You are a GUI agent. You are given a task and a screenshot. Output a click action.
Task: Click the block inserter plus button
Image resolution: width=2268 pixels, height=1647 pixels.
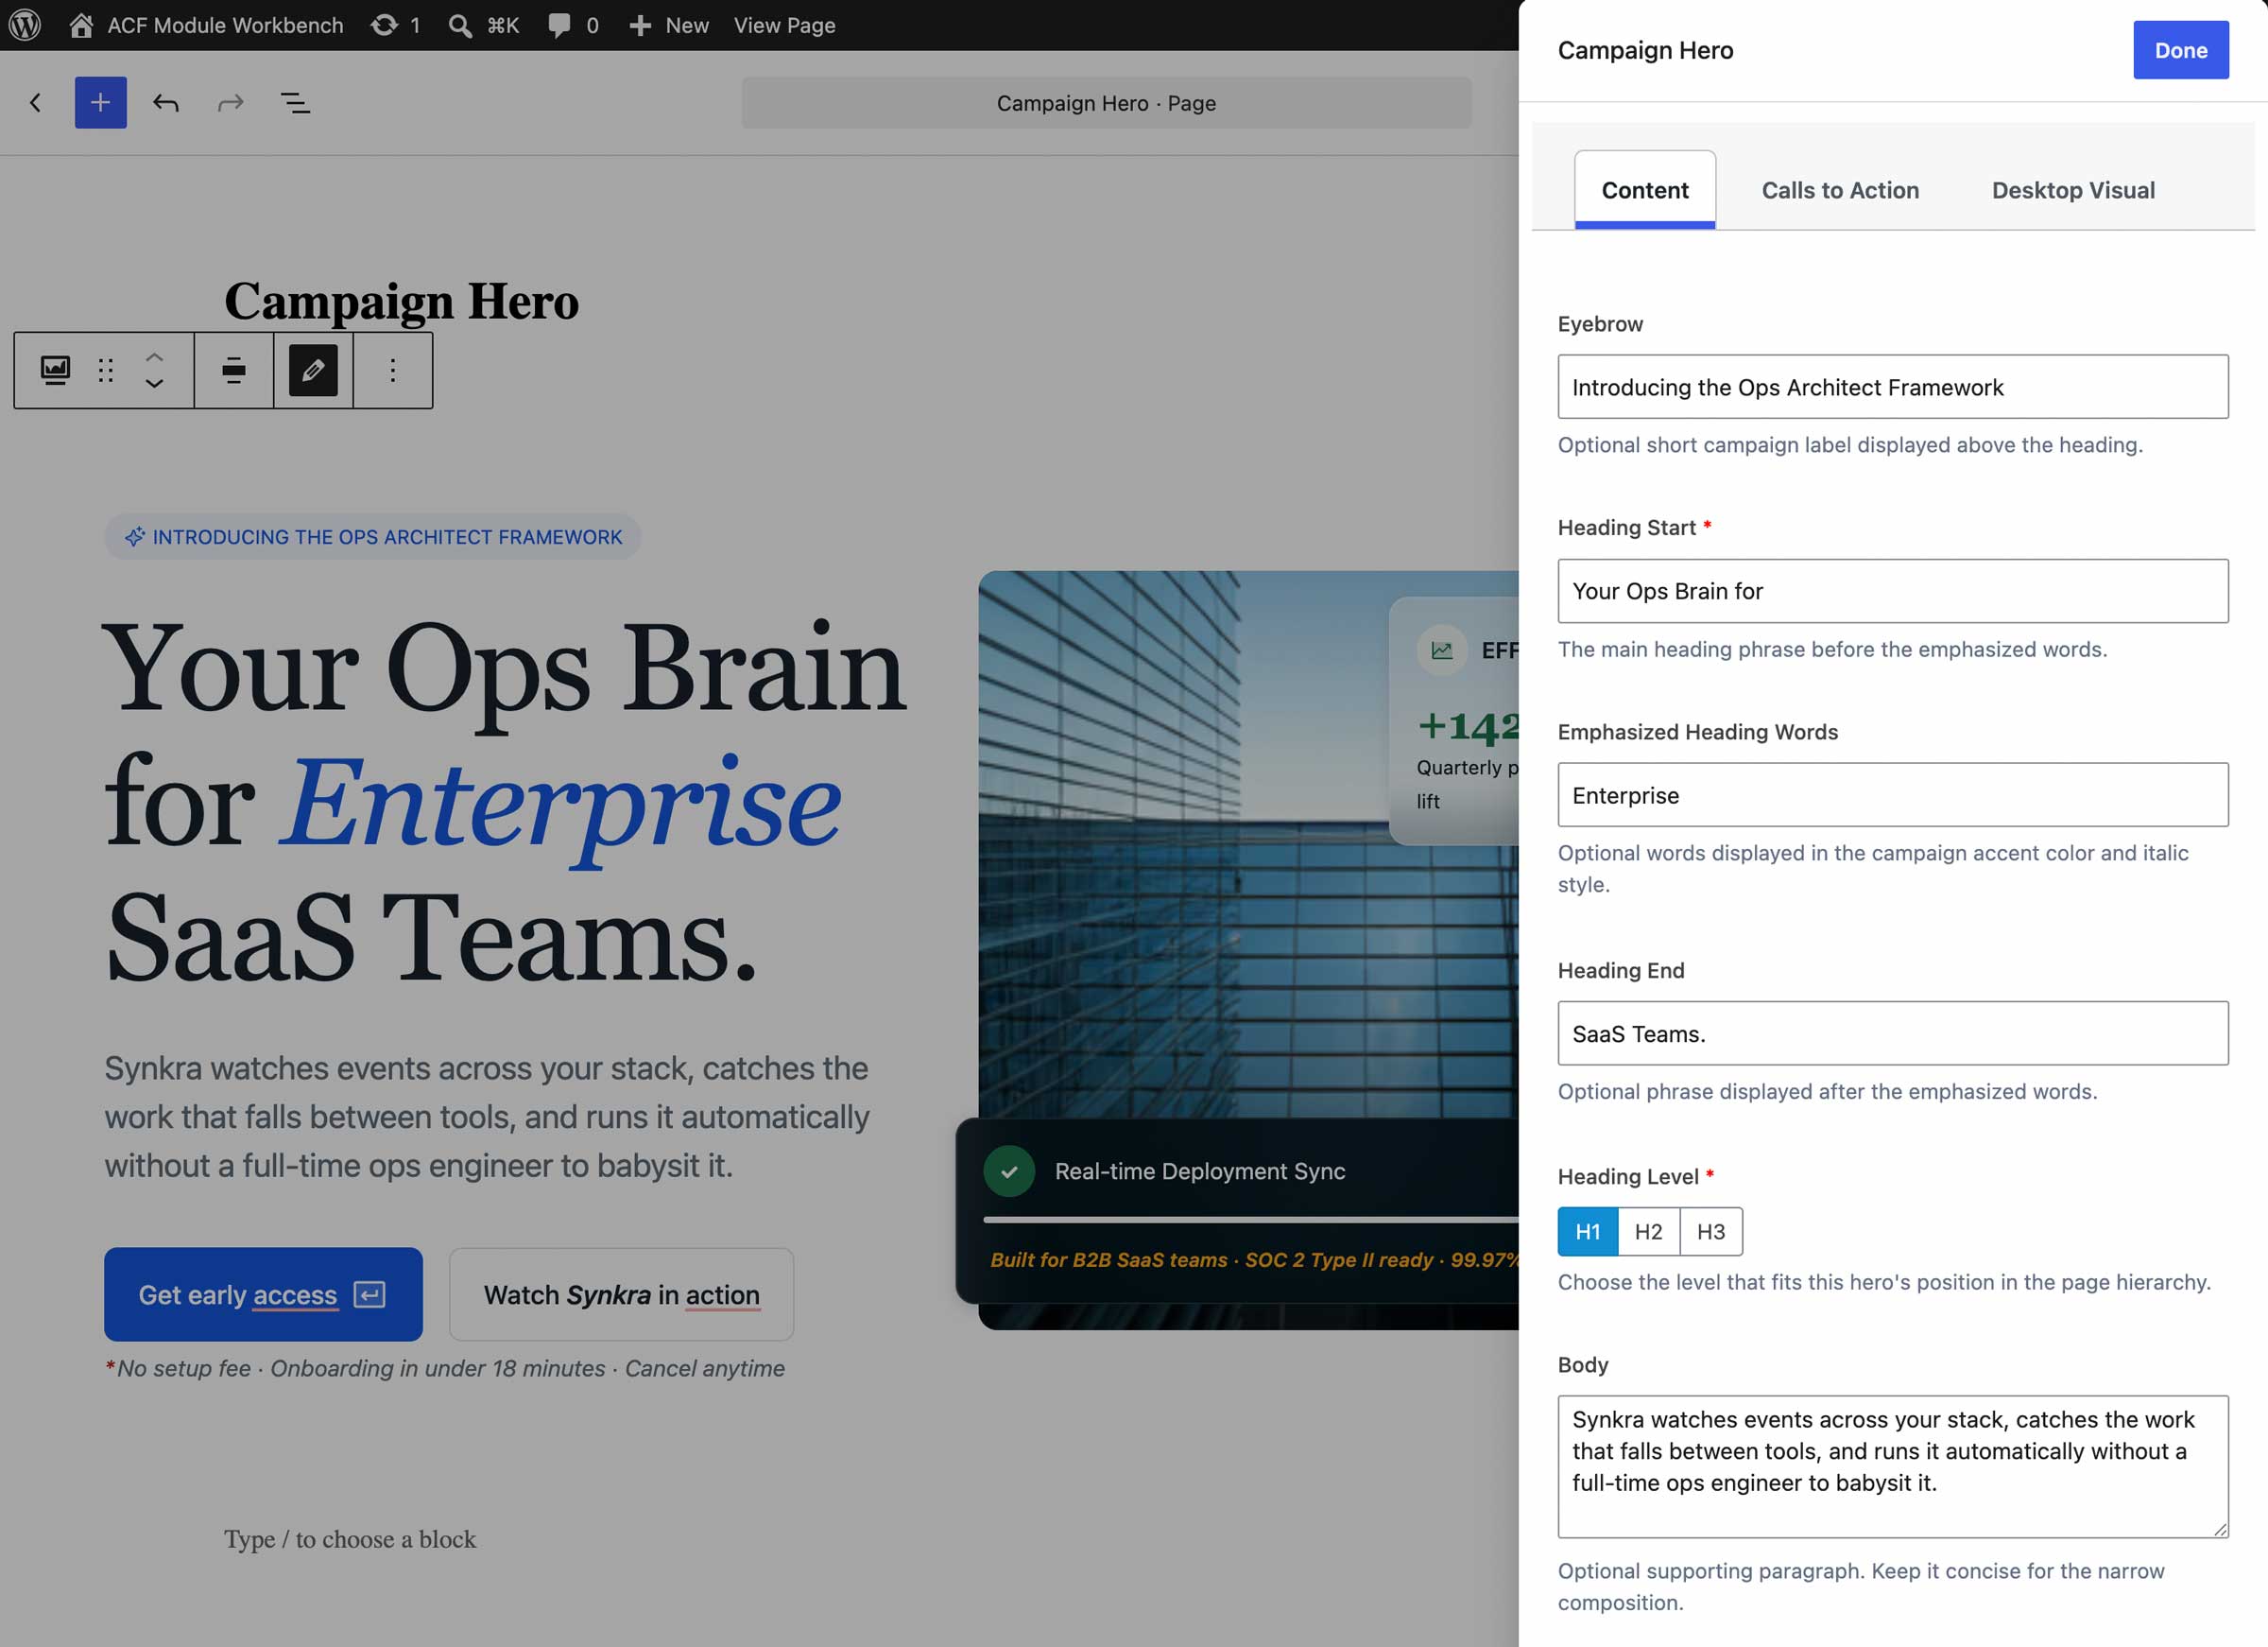pyautogui.click(x=100, y=102)
